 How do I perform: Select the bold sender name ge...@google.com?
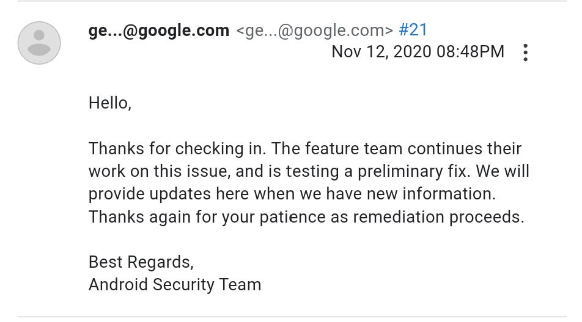(159, 30)
